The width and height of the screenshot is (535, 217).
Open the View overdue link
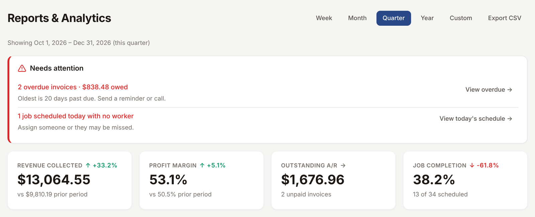tap(489, 90)
